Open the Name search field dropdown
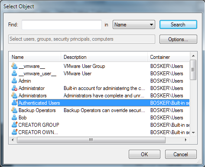The height and width of the screenshot is (167, 205). click(134, 25)
